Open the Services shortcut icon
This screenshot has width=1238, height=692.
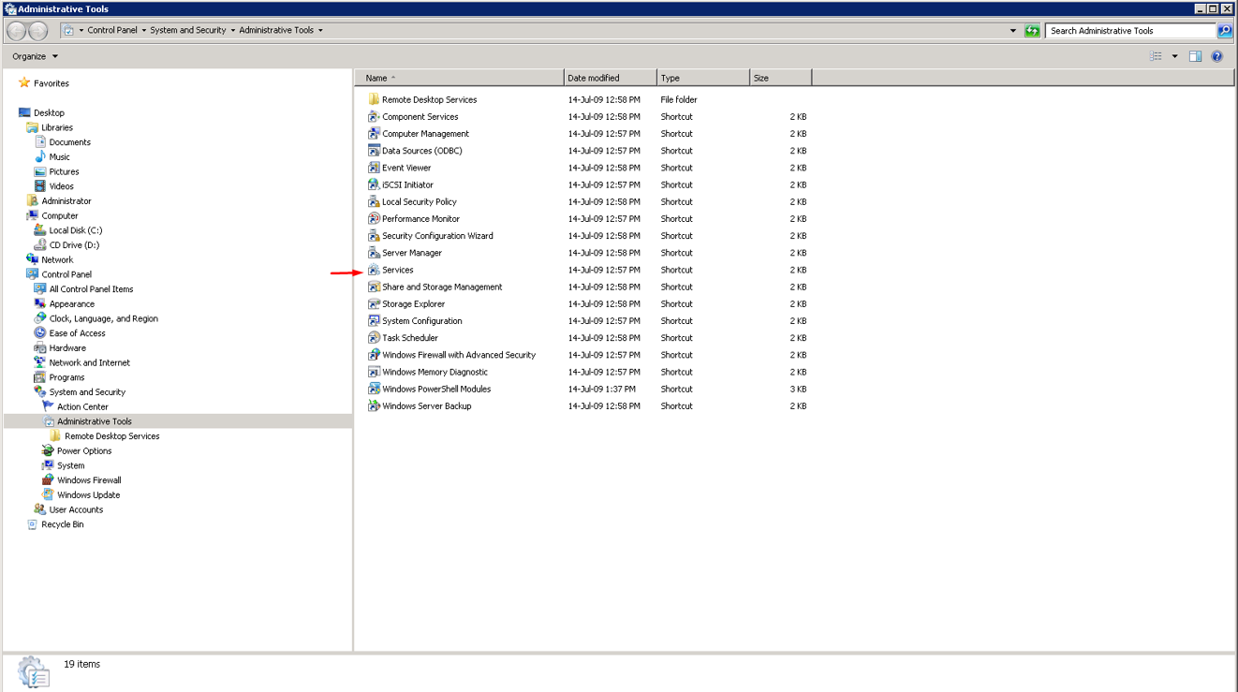pos(374,270)
